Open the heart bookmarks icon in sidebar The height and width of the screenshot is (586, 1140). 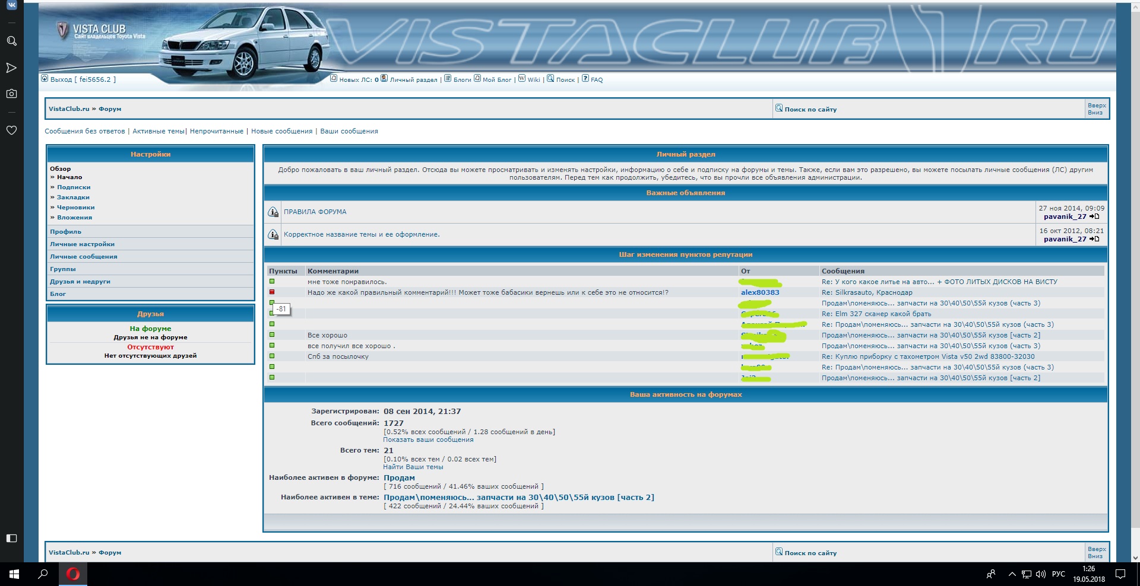click(x=11, y=130)
